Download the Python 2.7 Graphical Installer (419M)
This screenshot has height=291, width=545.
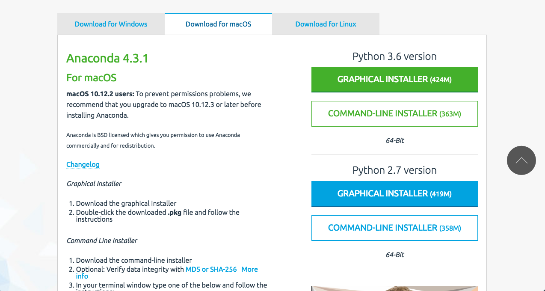coord(394,193)
